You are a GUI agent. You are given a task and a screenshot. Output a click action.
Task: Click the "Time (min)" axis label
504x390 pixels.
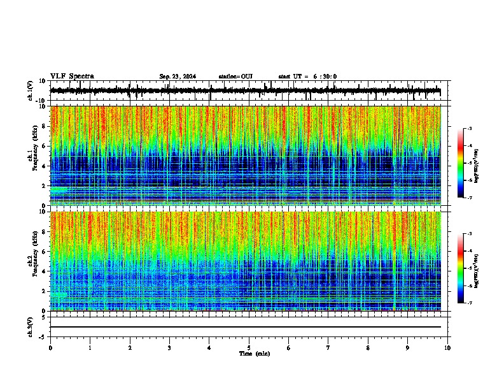(x=255, y=354)
